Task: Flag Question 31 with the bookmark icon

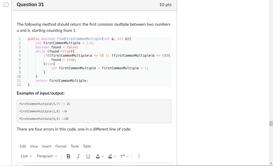Action: point(6,5)
